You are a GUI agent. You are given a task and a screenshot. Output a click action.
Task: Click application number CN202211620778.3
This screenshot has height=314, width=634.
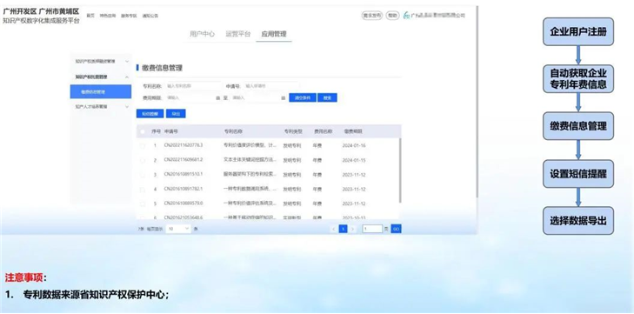point(184,145)
